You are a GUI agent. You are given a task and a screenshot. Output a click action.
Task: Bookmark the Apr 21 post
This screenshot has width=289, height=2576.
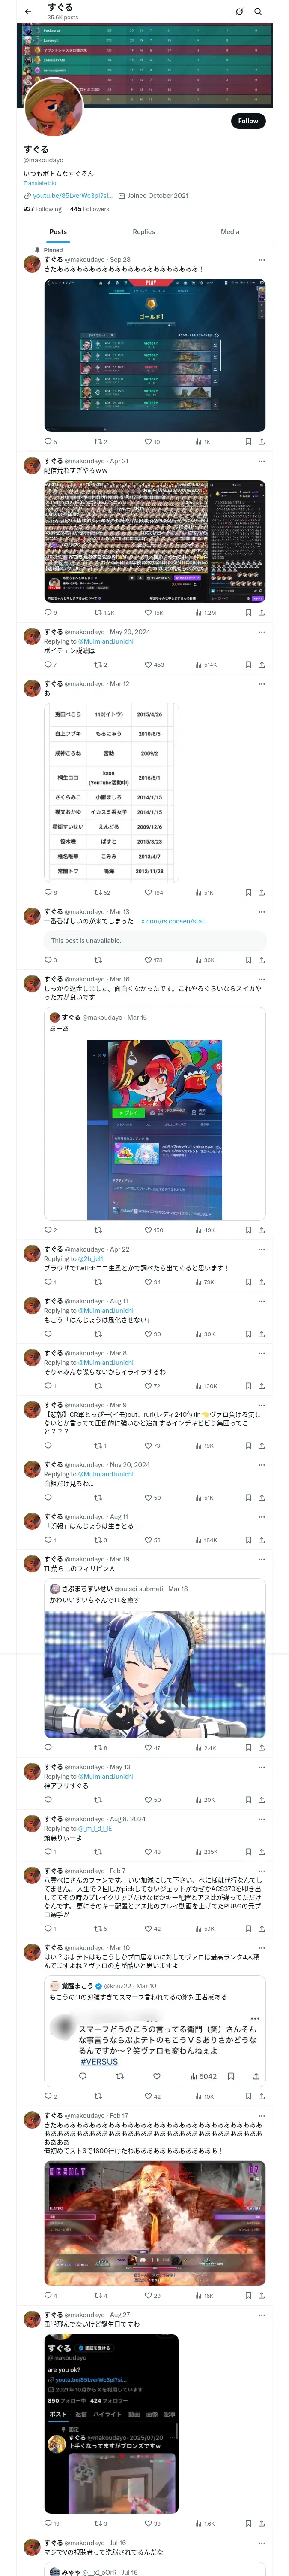[248, 612]
